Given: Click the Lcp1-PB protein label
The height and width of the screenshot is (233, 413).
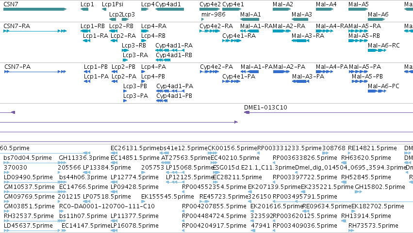Looking at the screenshot, I should (x=96, y=67).
